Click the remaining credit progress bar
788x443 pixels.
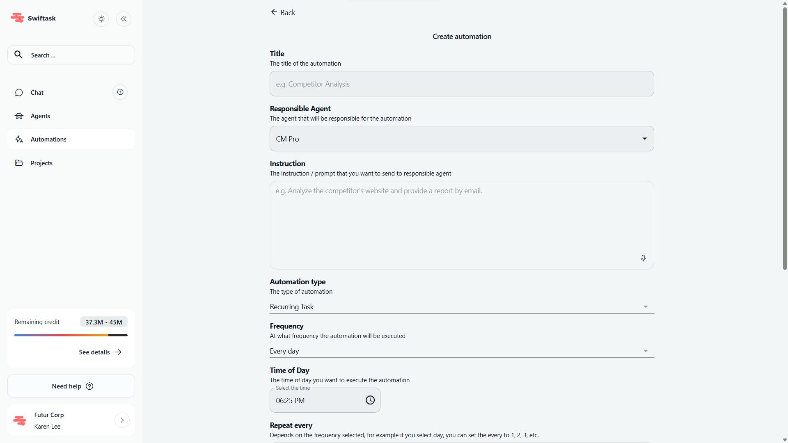click(x=71, y=335)
